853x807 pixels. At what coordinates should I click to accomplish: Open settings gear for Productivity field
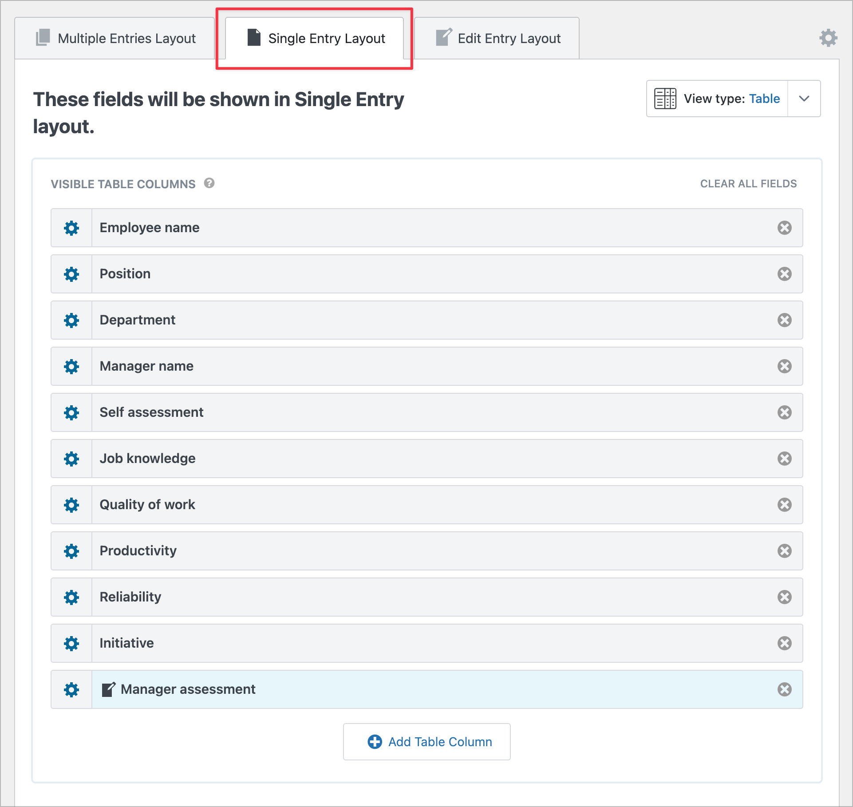pos(71,551)
